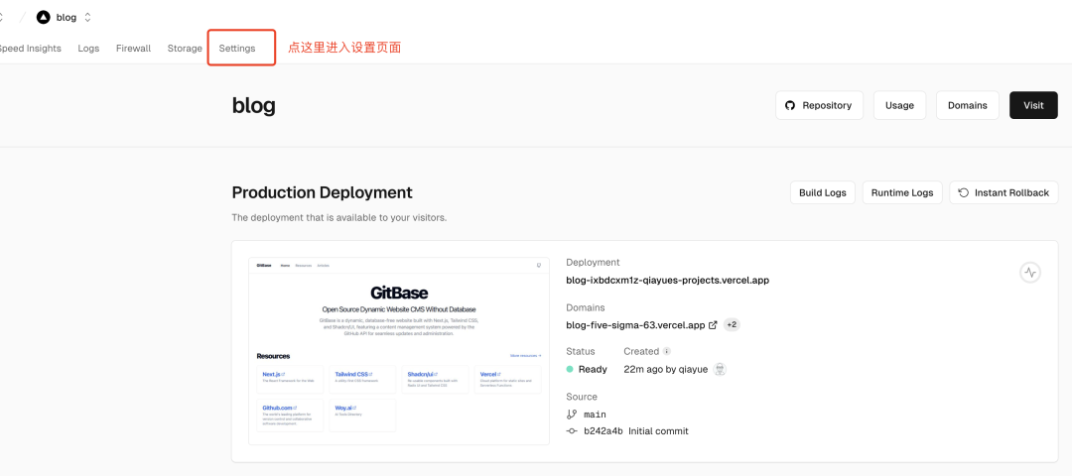1072x476 pixels.
Task: Show additional domains via +2 badge
Action: point(732,325)
